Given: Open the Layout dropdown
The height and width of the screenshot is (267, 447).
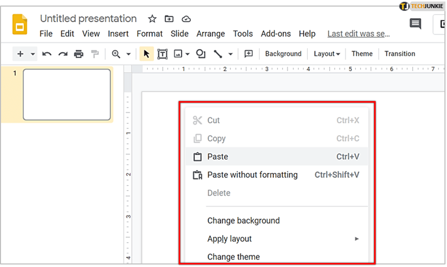Looking at the screenshot, I should (327, 54).
